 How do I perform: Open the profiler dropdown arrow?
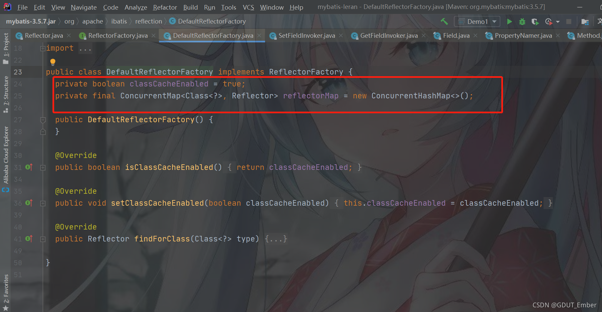click(x=558, y=22)
